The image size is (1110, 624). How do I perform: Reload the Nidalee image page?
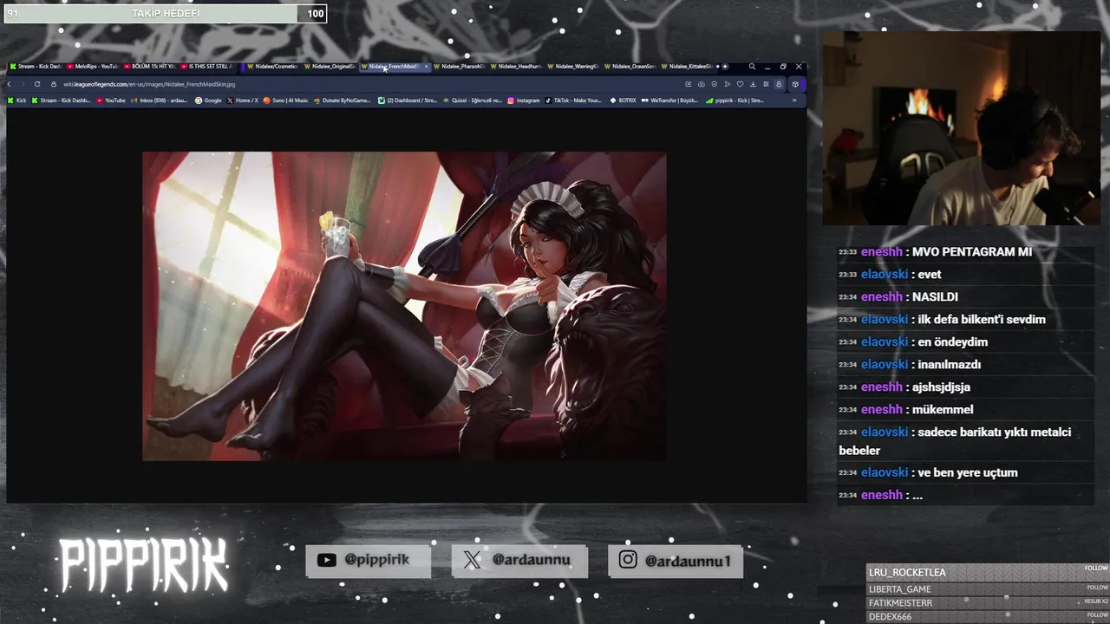[37, 84]
